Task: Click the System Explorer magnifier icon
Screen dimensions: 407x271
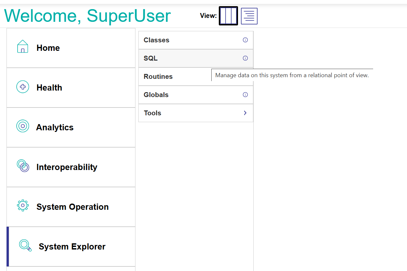Action: pyautogui.click(x=25, y=245)
